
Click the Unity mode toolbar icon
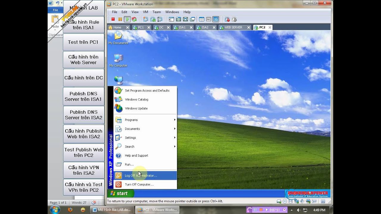[x=193, y=19]
